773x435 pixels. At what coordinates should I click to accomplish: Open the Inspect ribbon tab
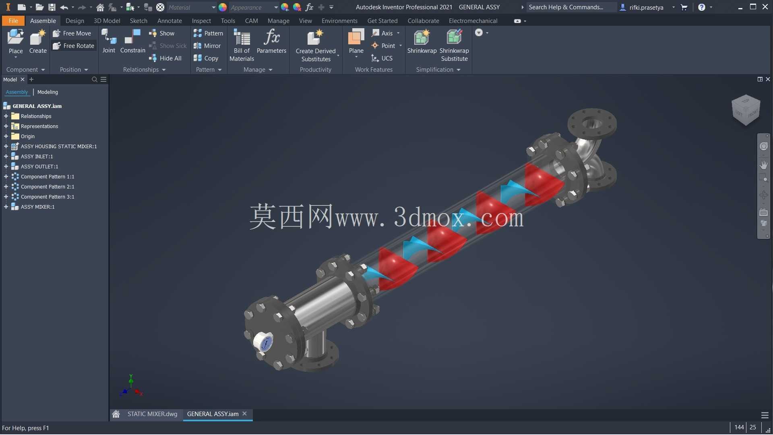pos(201,21)
